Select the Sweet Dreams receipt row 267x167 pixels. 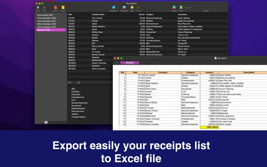tap(147, 26)
